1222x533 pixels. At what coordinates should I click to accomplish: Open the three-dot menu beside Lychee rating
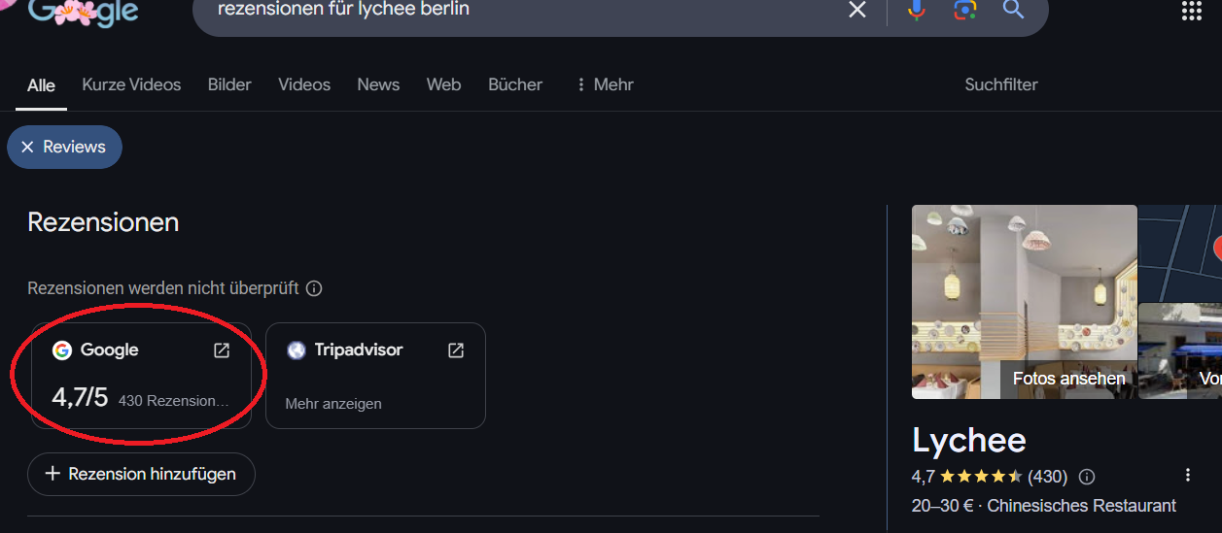pos(1187,476)
